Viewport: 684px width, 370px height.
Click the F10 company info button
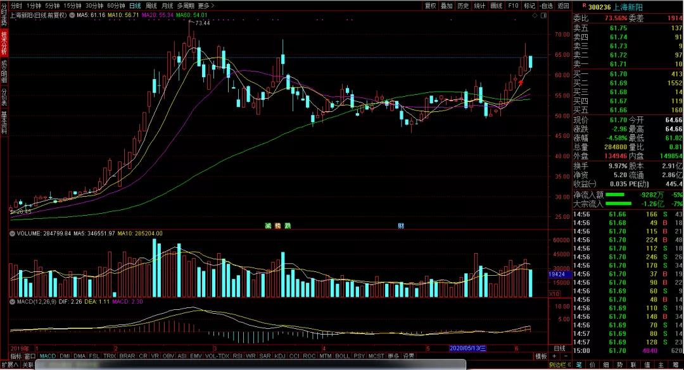pyautogui.click(x=513, y=6)
